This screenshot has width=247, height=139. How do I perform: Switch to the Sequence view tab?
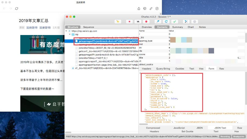(x=89, y=27)
